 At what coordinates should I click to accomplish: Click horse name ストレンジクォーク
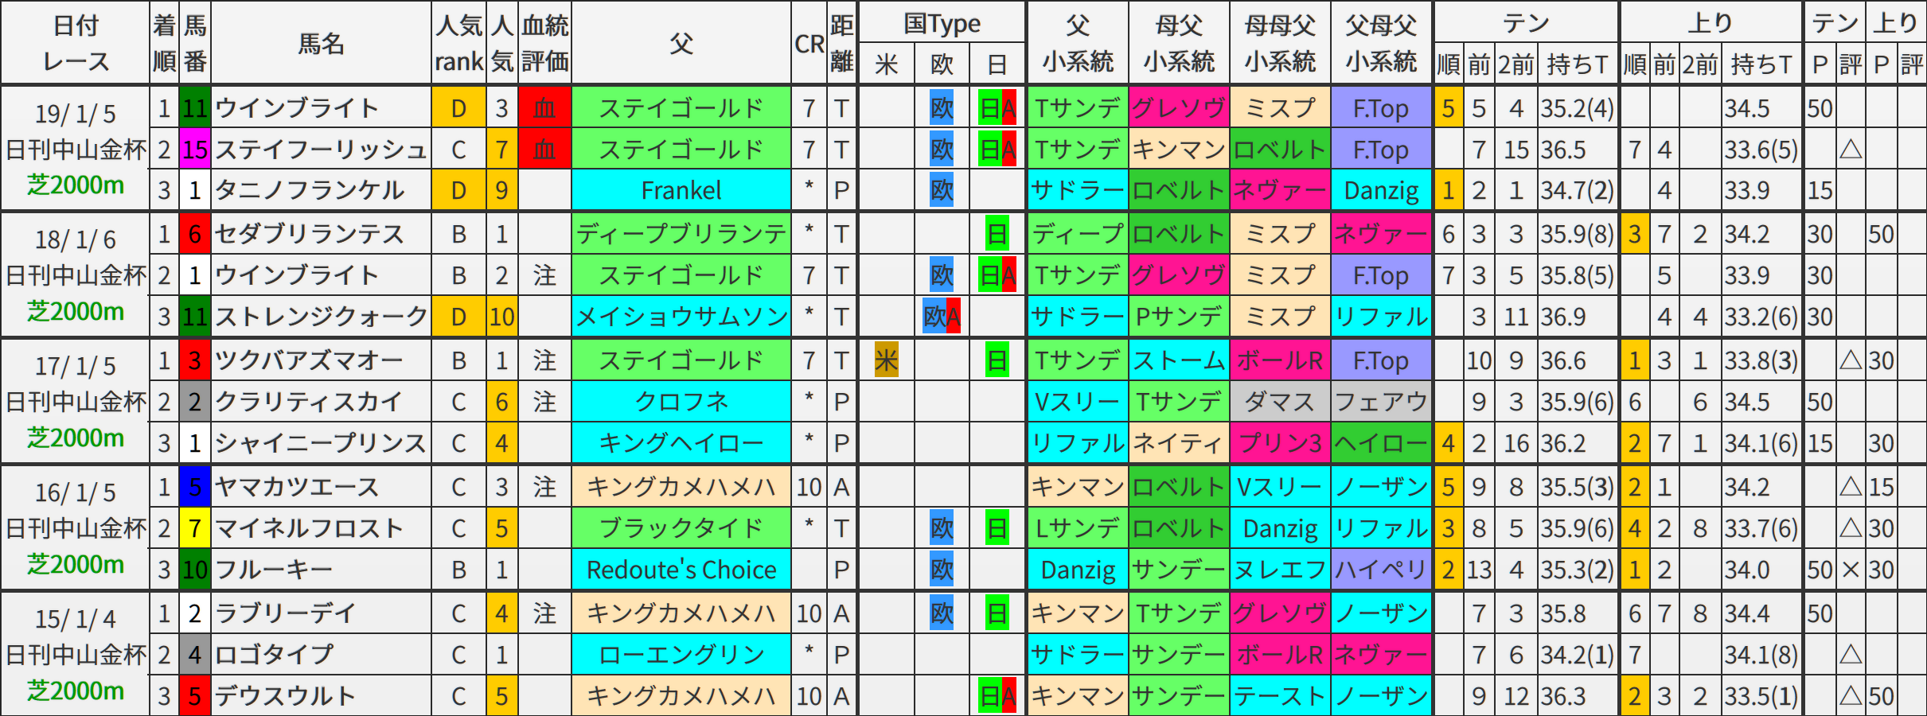(322, 317)
